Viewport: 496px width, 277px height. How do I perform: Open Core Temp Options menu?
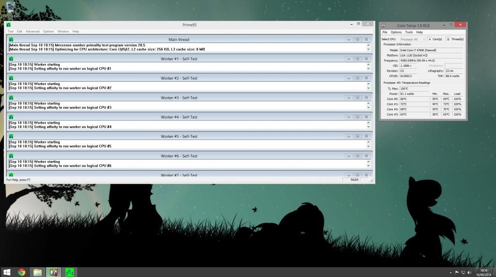[x=396, y=32]
